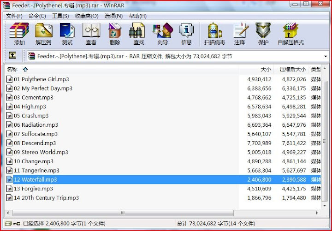The image size is (332, 231).
Task: Show archive 信息 (Info)
Action: [x=186, y=34]
